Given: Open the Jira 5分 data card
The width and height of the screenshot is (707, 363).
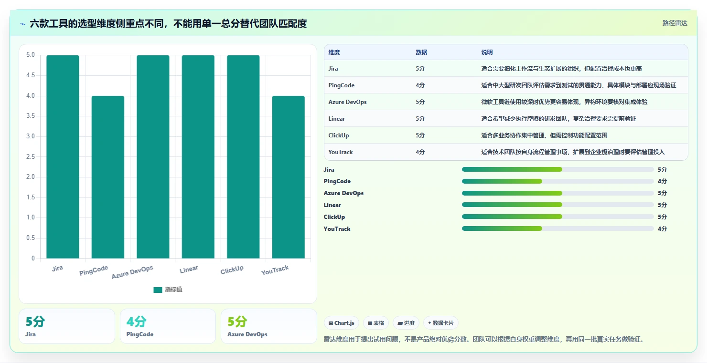Looking at the screenshot, I should (67, 326).
